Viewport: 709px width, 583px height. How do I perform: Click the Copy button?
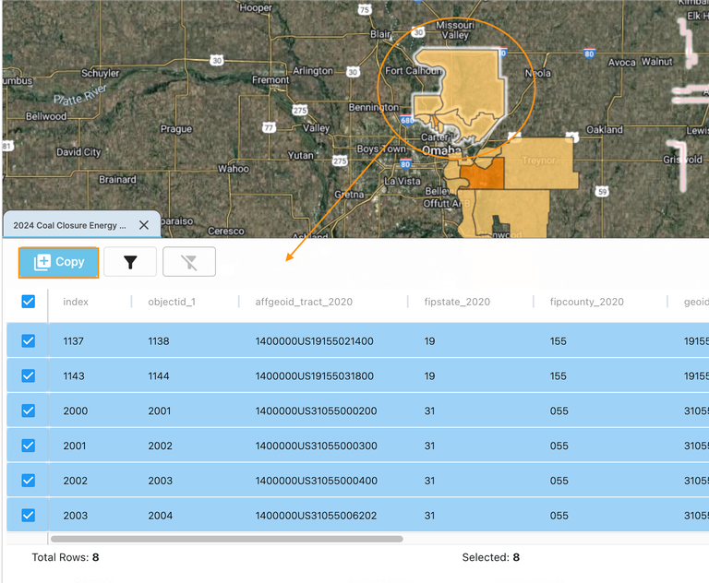point(58,262)
